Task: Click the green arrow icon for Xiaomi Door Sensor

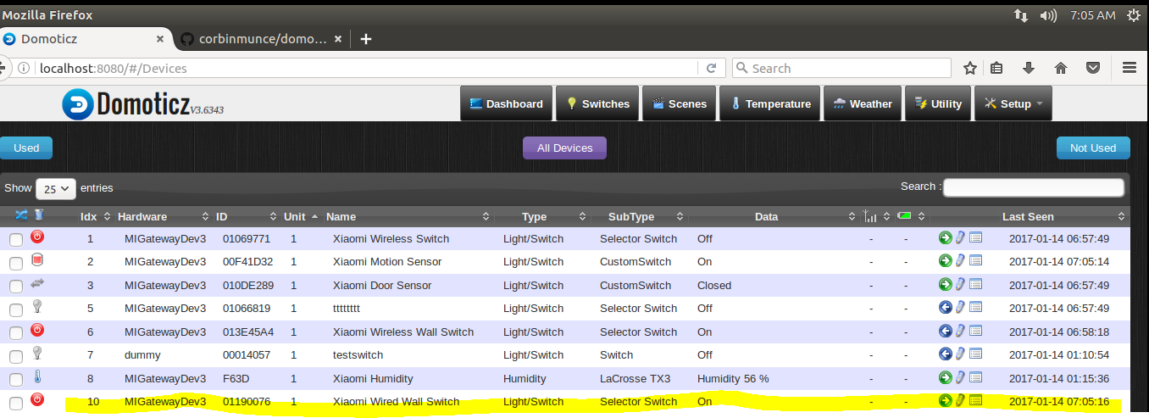Action: pyautogui.click(x=946, y=285)
